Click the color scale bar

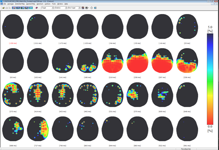coord(210,79)
